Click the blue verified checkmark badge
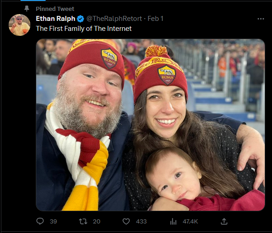 (81, 19)
